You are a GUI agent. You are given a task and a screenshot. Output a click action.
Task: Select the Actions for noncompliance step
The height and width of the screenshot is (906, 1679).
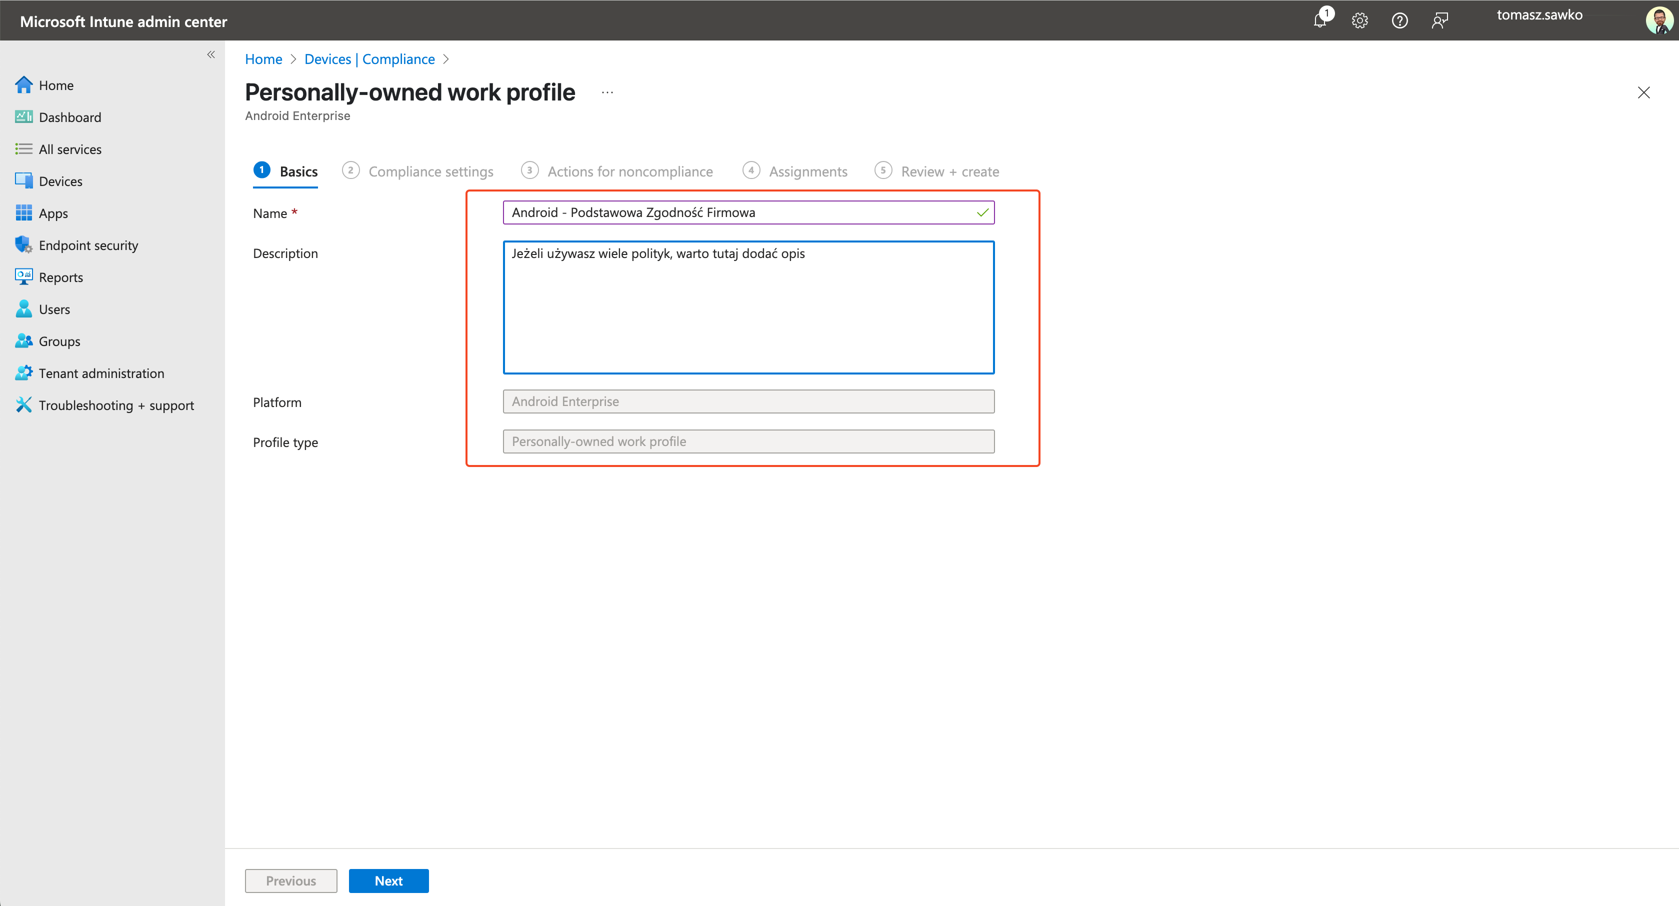(616, 171)
